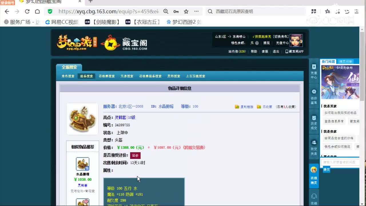
Task: Click the green security shield icon
Action: [50, 11]
